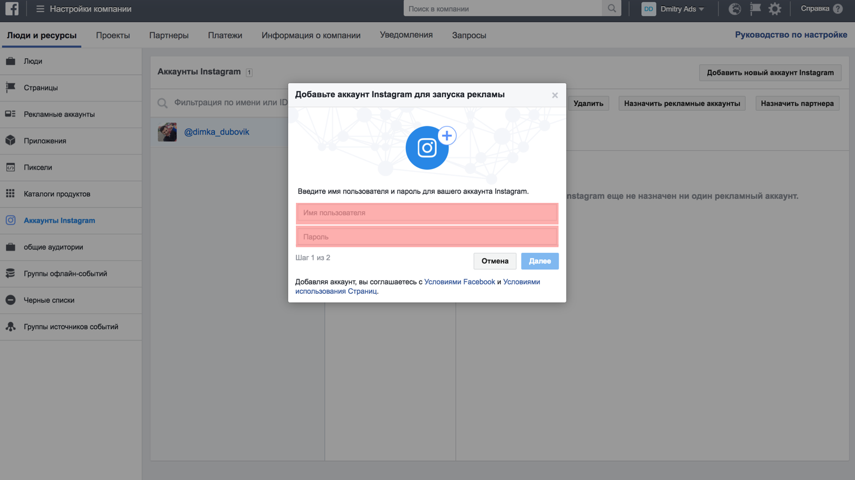Click the Черные списки minus-circle icon
This screenshot has width=855, height=480.
click(x=11, y=300)
